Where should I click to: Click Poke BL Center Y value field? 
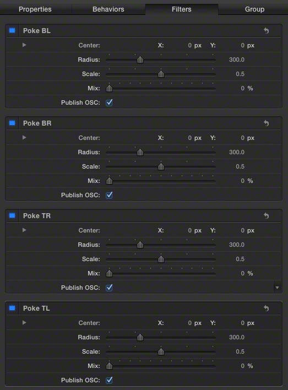[242, 45]
